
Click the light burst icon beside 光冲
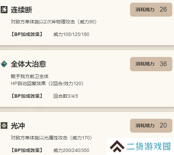[x=4, y=125]
